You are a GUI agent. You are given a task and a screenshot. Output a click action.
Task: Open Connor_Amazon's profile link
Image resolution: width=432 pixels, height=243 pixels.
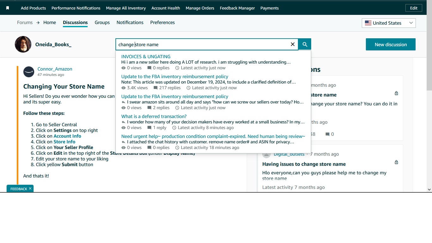point(55,69)
